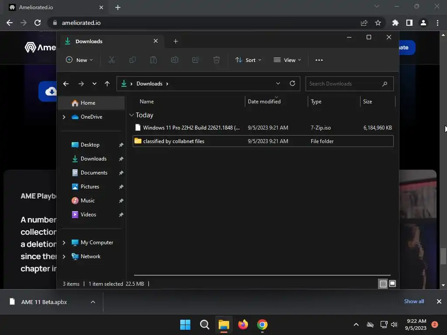Image resolution: width=447 pixels, height=335 pixels.
Task: Click the Share icon in Explorer toolbar
Action: coord(196,60)
